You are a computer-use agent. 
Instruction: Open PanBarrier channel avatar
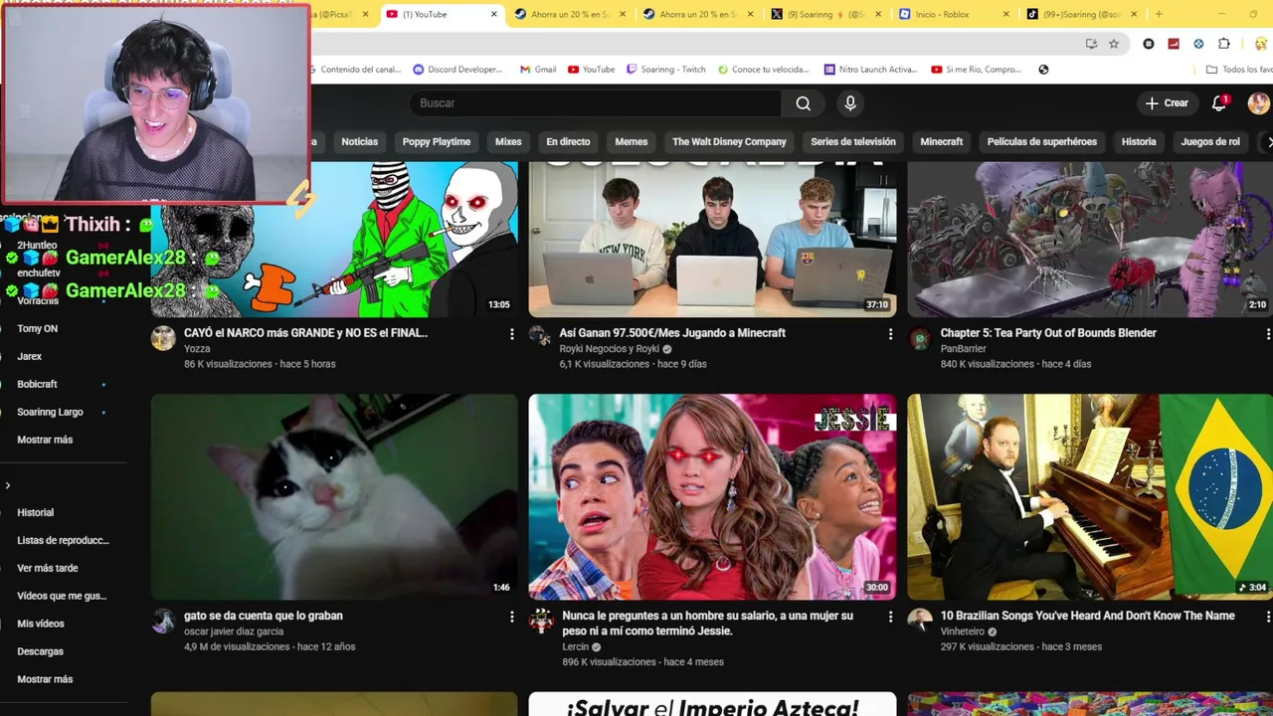(920, 338)
